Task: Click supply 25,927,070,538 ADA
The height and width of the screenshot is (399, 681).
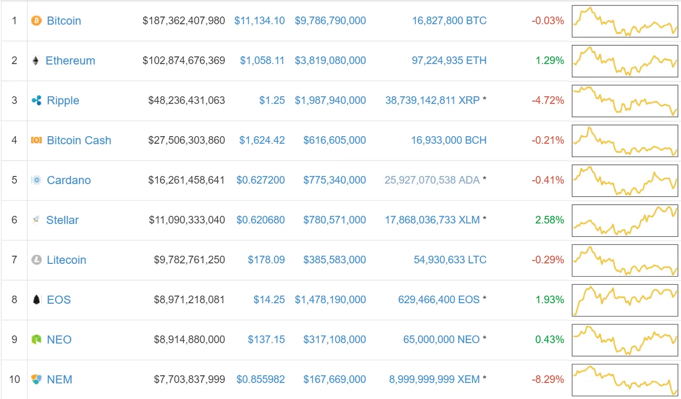Action: pyautogui.click(x=433, y=180)
